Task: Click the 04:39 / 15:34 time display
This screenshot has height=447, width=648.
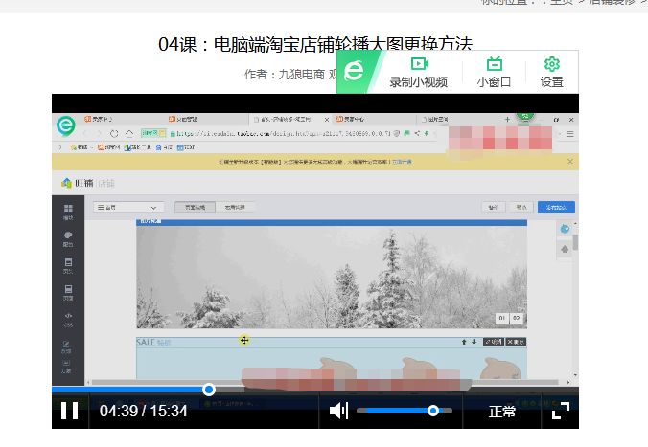Action: point(144,411)
